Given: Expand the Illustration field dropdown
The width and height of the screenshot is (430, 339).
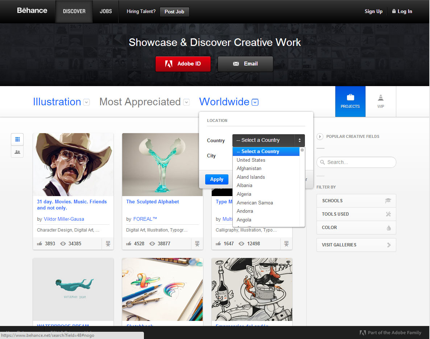Looking at the screenshot, I should [86, 102].
